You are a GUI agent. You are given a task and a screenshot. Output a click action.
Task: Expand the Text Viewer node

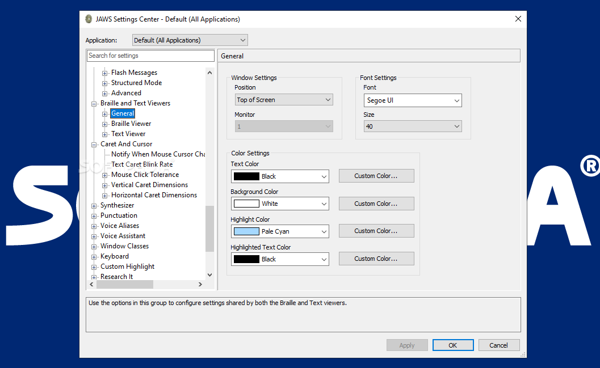[104, 134]
